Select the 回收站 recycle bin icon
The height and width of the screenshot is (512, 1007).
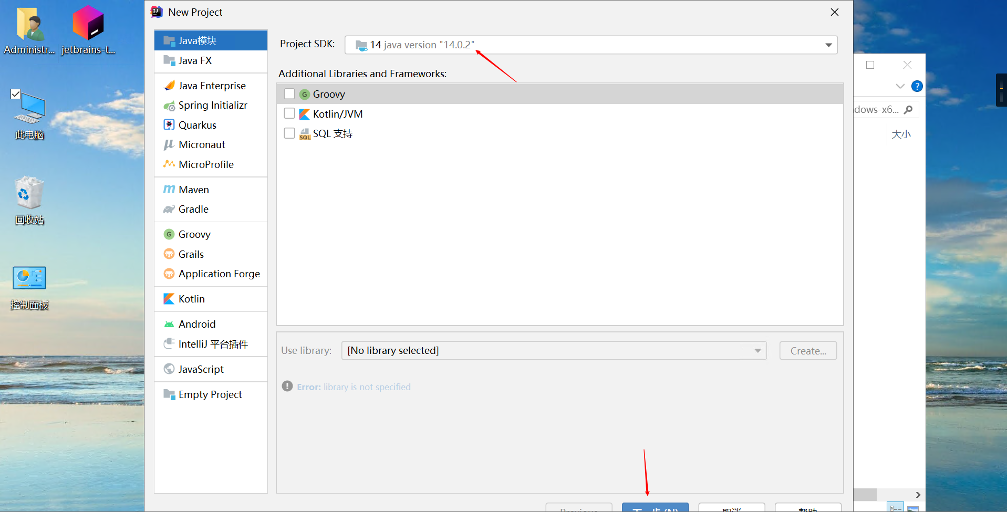pos(29,201)
